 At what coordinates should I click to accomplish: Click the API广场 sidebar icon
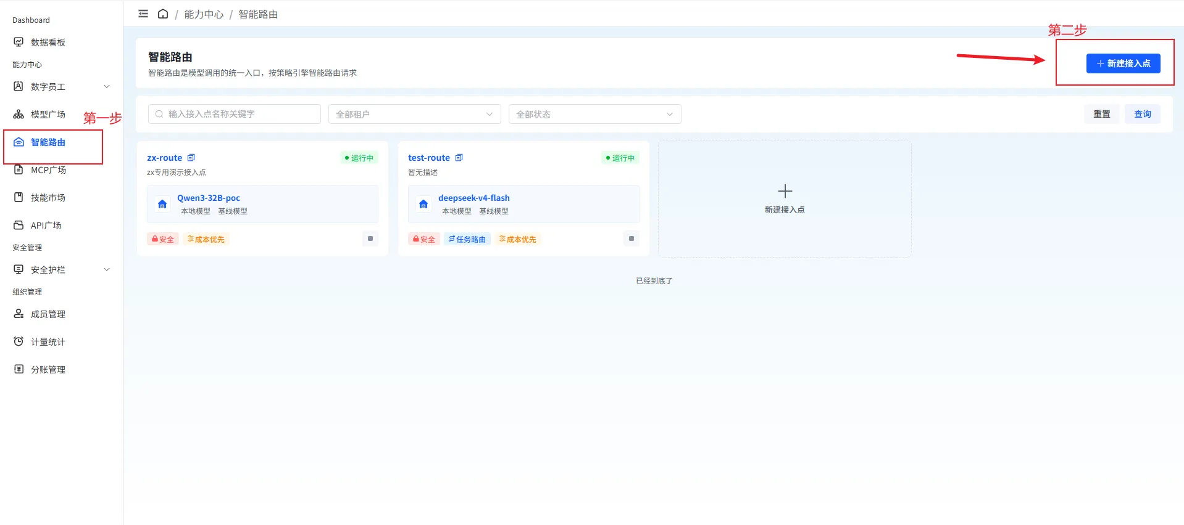[x=19, y=225]
